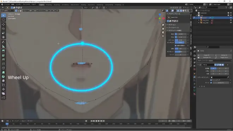Remove the Mirror modifier with X
This screenshot has height=131, width=233.
tap(228, 65)
